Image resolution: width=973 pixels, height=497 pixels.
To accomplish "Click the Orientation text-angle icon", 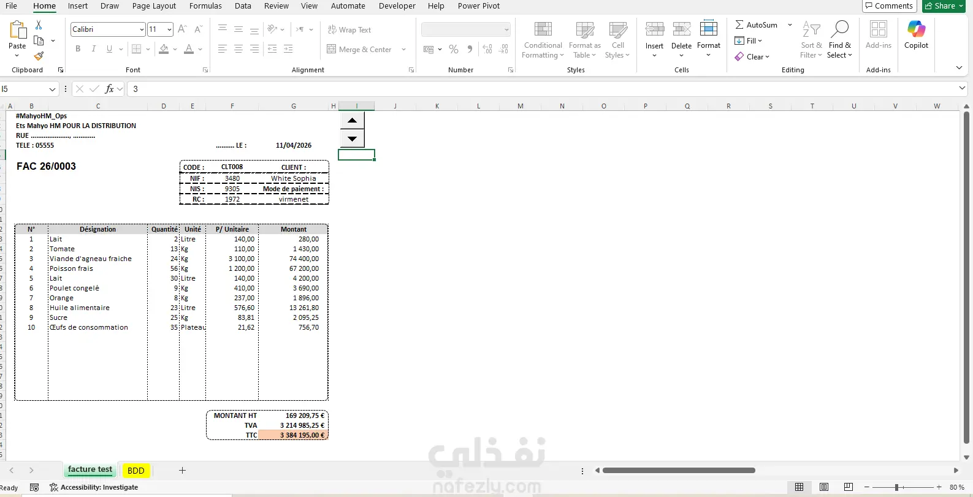I will pyautogui.click(x=272, y=29).
